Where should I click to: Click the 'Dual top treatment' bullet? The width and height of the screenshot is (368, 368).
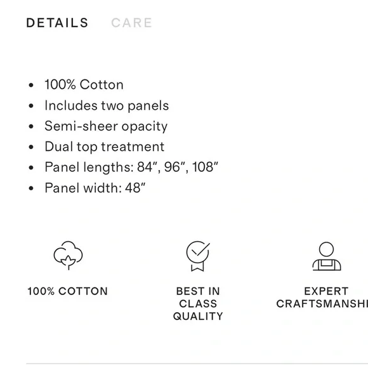(105, 147)
